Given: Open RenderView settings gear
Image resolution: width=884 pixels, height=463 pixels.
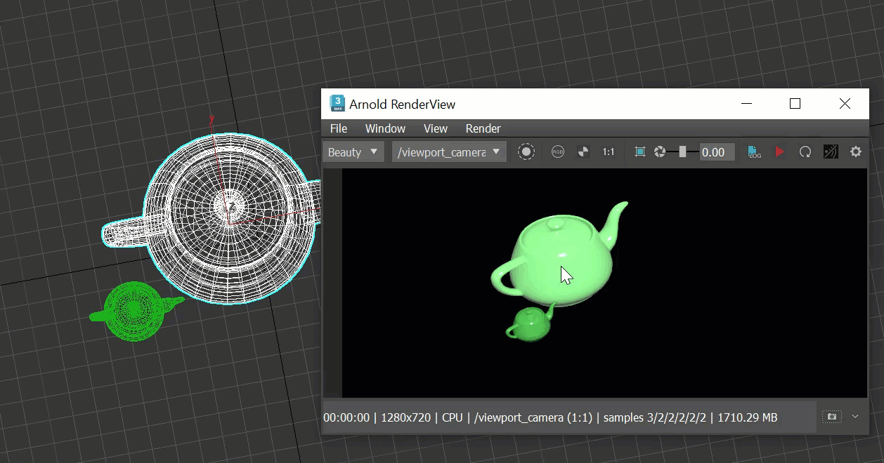Looking at the screenshot, I should [856, 152].
